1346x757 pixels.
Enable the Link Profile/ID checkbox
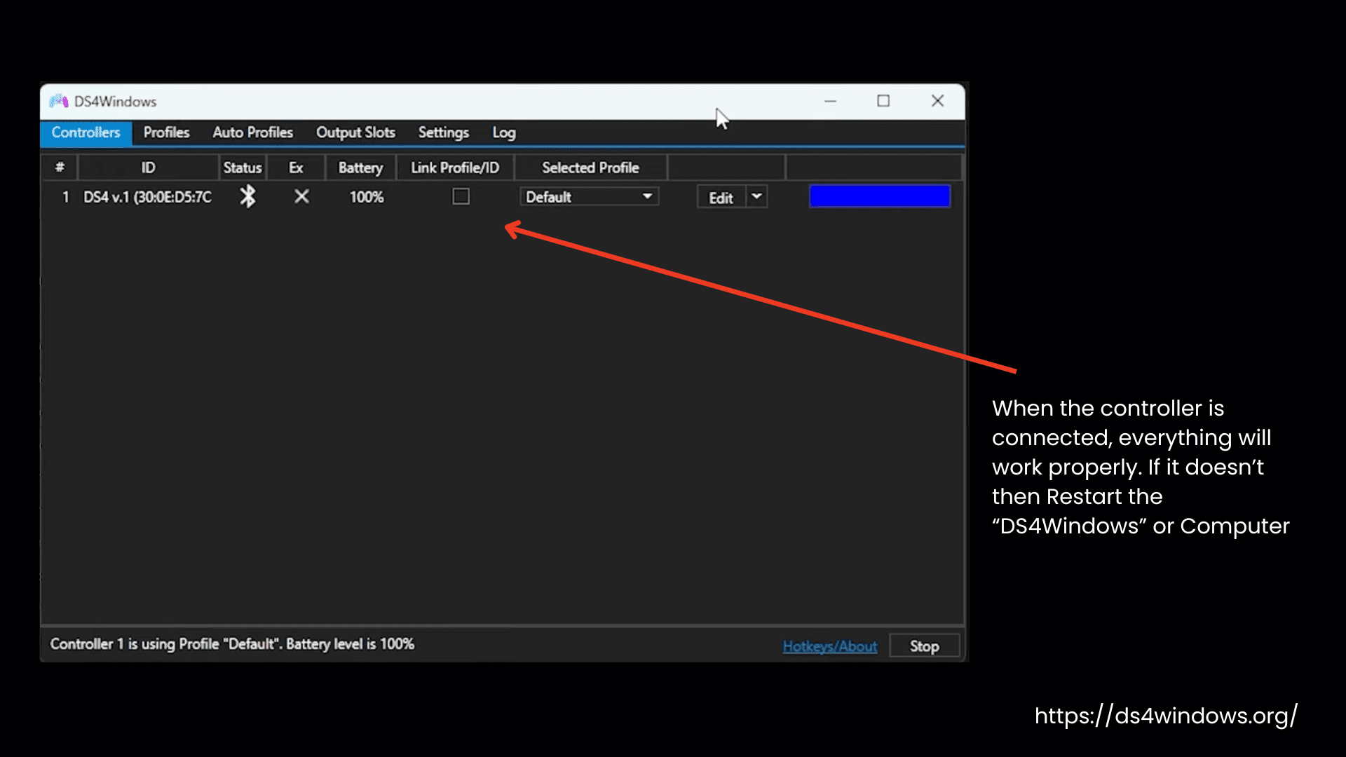[461, 197]
